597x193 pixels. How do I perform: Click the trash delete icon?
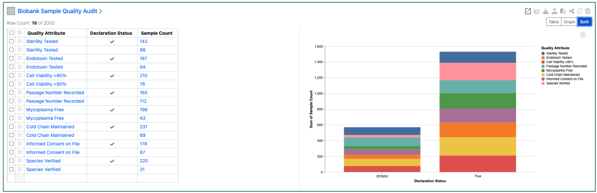[588, 11]
